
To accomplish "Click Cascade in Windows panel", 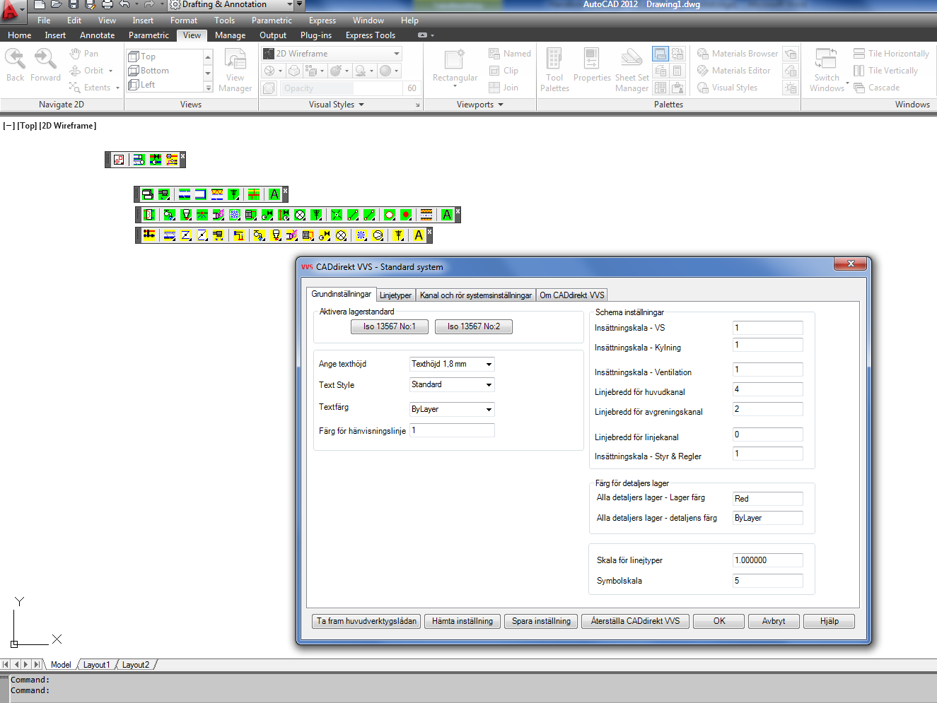I will pyautogui.click(x=877, y=88).
